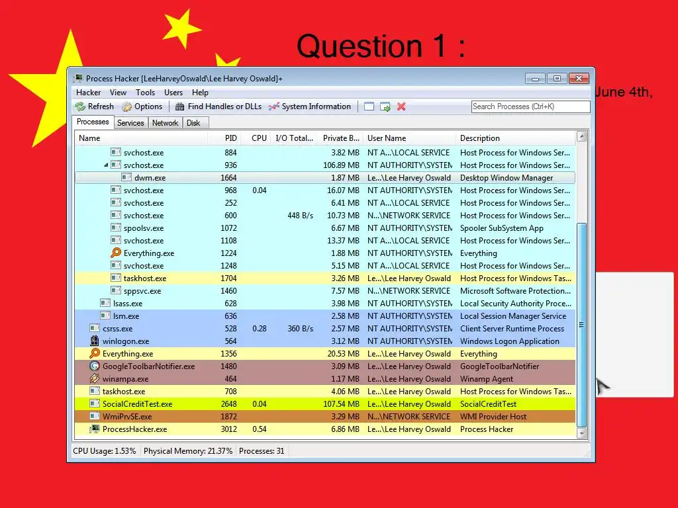Click the WmiPrvSE.exe icon

click(x=94, y=416)
